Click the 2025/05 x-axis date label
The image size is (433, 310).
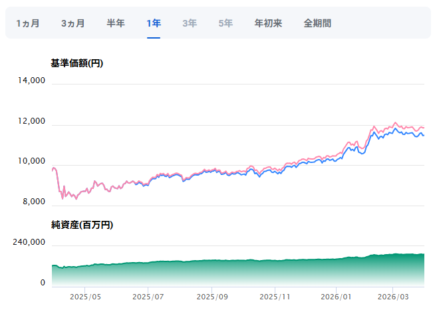[84, 297]
